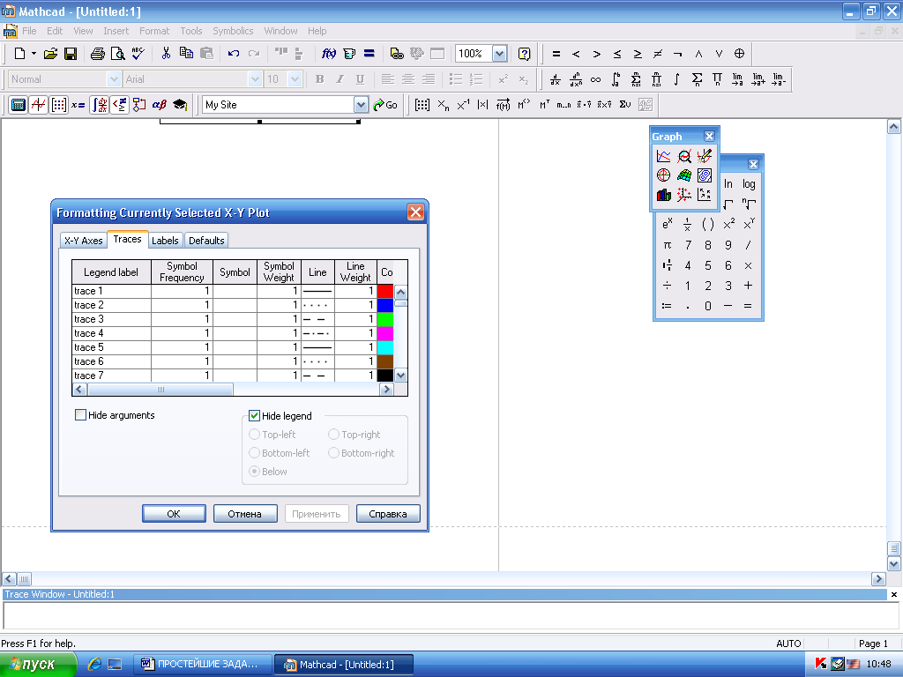Insert a 3D Scatter Plot

click(x=683, y=195)
